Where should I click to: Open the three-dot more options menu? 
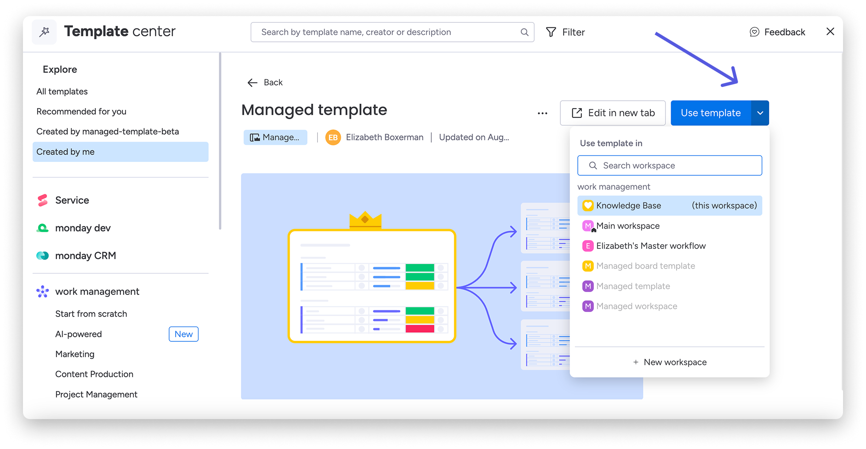[x=542, y=113]
